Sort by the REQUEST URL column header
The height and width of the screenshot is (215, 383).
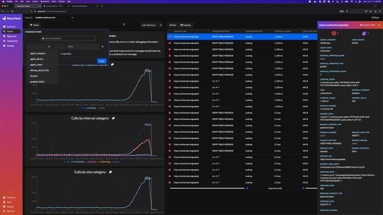tap(180, 32)
